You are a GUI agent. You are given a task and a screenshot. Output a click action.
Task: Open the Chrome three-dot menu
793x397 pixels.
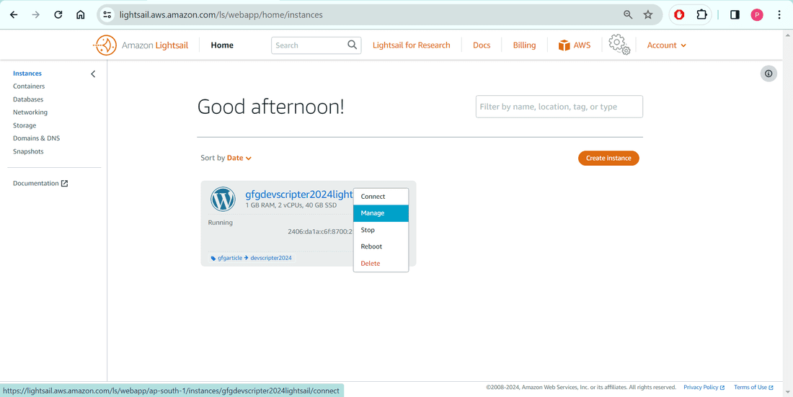[x=779, y=14]
